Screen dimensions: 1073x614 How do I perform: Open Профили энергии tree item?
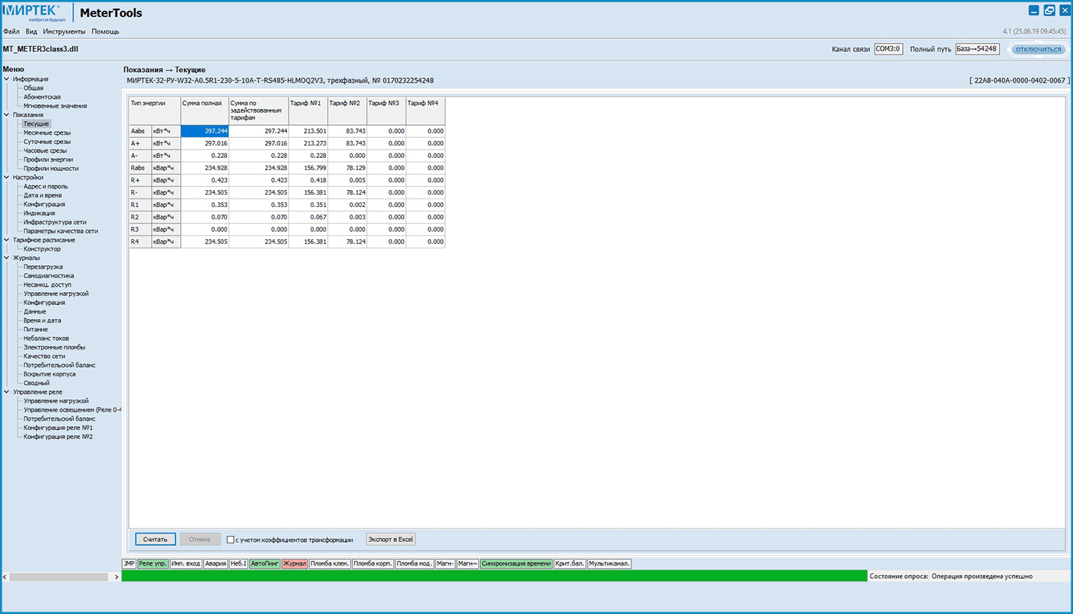tap(48, 159)
